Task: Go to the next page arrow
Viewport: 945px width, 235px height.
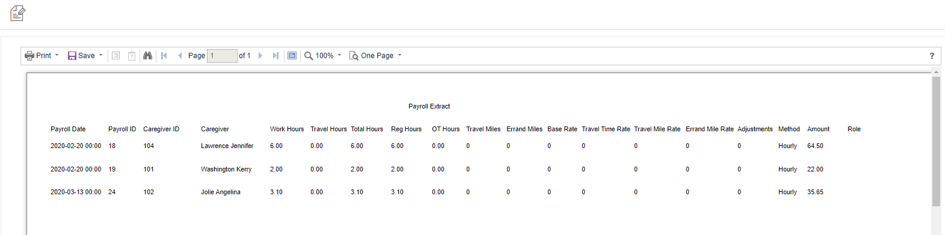Action: coord(260,56)
